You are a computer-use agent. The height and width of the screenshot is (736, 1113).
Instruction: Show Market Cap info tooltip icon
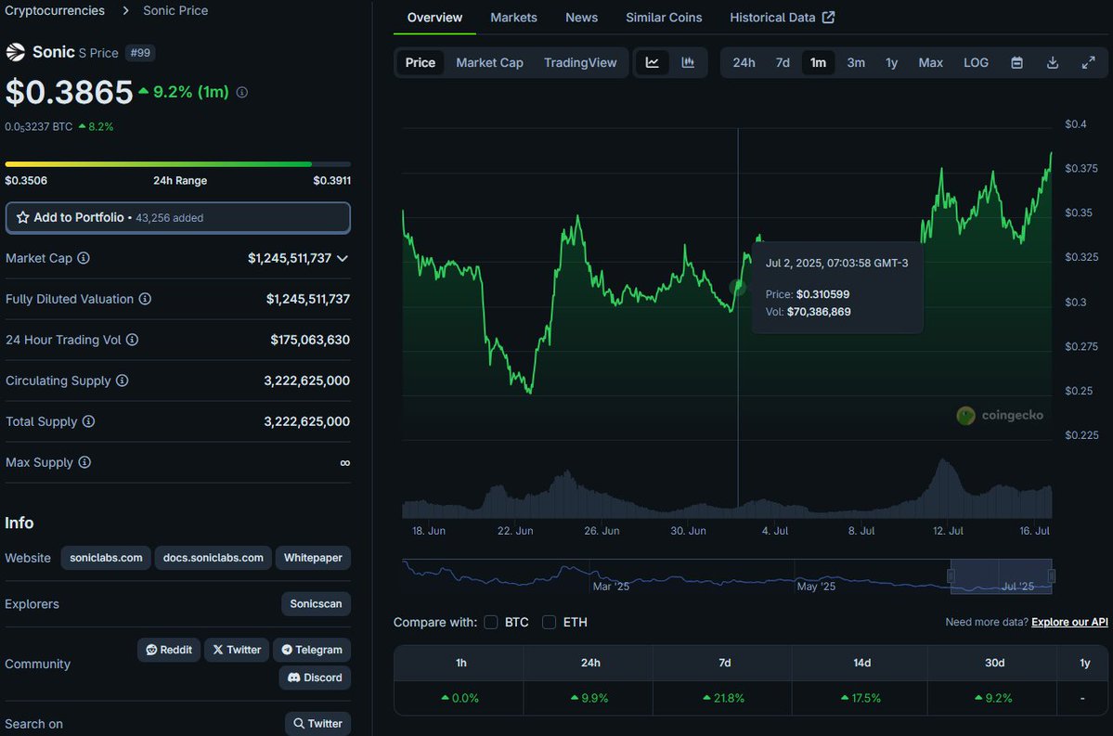point(83,258)
